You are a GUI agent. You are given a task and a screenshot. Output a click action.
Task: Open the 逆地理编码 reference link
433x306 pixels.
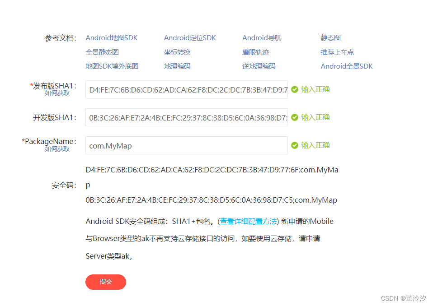point(259,66)
